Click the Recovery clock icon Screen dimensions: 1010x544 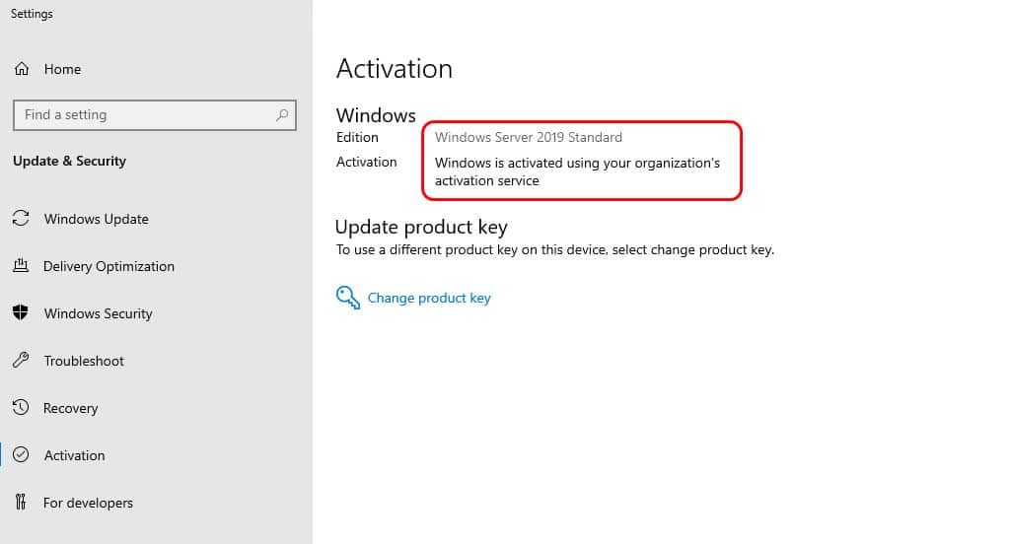pos(21,408)
